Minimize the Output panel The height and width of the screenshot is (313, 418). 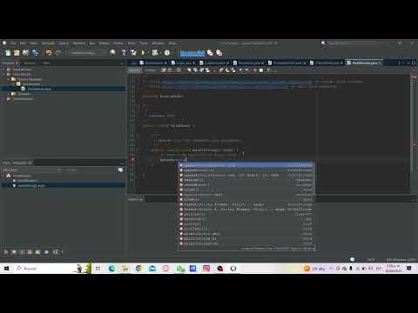click(413, 199)
